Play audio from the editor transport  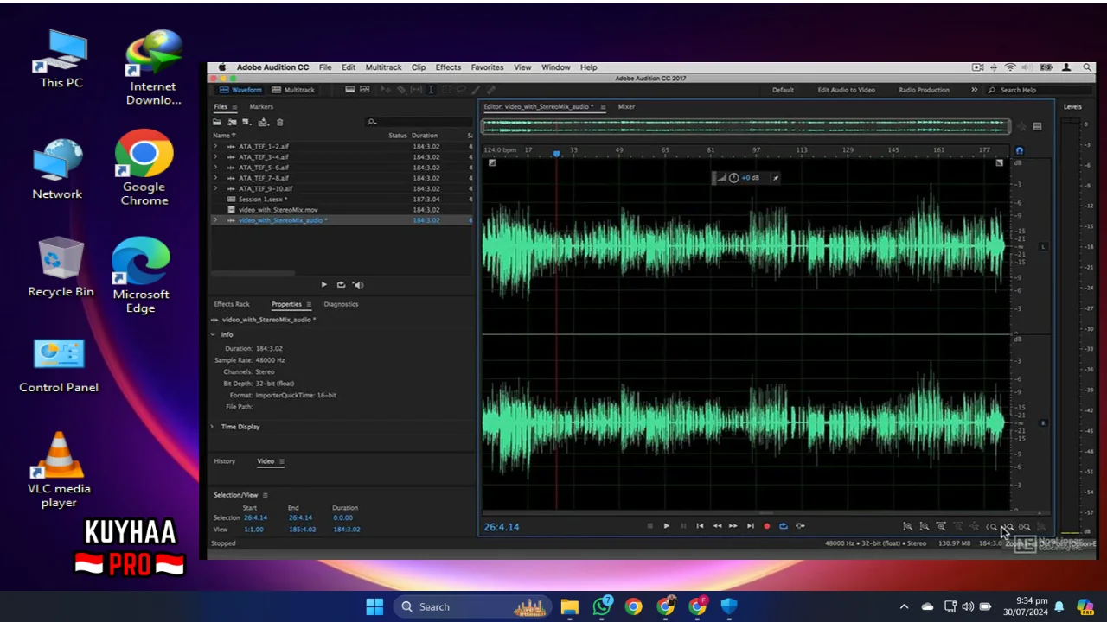(x=666, y=526)
